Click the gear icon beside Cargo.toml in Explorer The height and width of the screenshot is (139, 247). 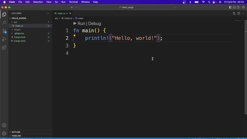(12, 41)
